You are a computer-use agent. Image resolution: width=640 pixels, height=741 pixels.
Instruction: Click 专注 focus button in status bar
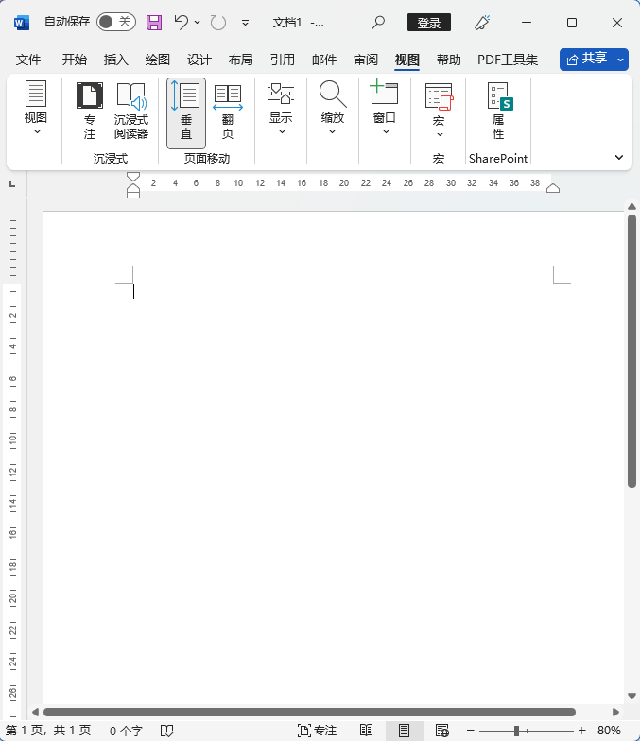pyautogui.click(x=318, y=731)
